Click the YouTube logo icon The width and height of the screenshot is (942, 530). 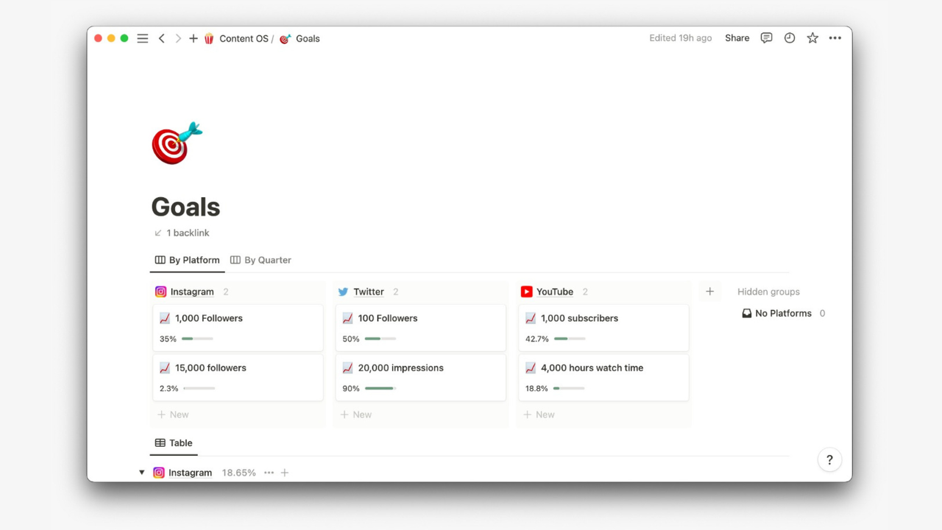tap(526, 291)
